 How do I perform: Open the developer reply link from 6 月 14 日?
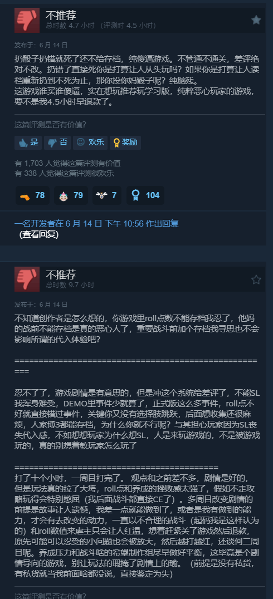96,224
